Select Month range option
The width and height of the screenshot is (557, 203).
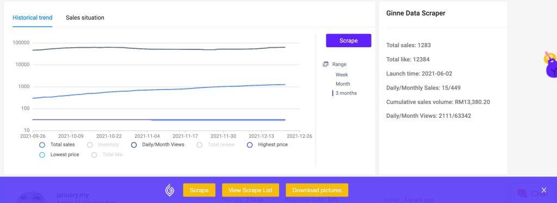[x=343, y=84]
